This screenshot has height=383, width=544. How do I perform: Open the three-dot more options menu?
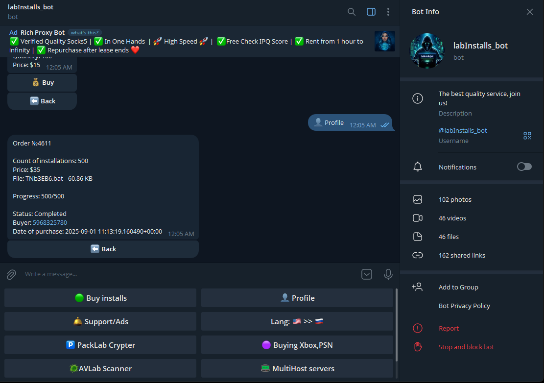click(x=388, y=12)
